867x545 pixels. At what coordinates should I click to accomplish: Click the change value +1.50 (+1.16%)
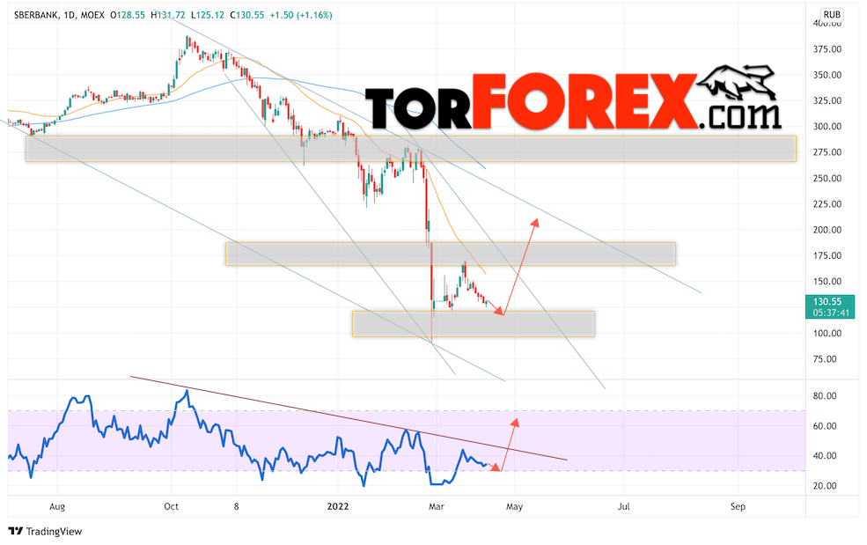tap(301, 16)
